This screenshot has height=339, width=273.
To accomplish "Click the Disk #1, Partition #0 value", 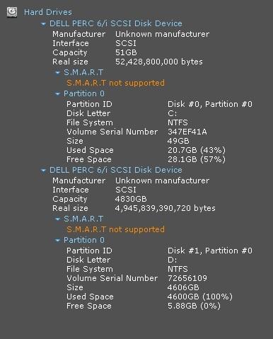I will [x=210, y=251].
